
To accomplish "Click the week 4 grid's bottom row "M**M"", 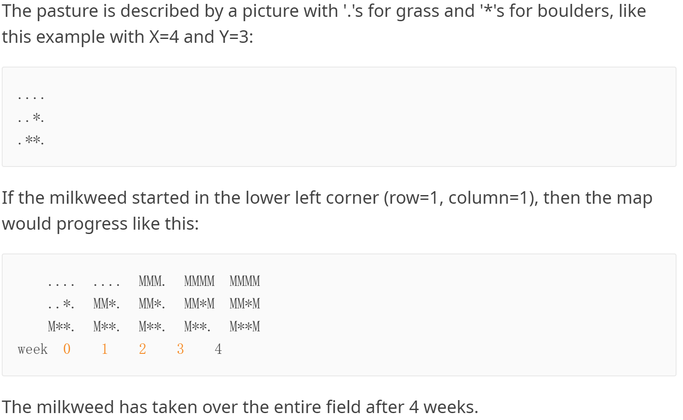I will tap(245, 326).
